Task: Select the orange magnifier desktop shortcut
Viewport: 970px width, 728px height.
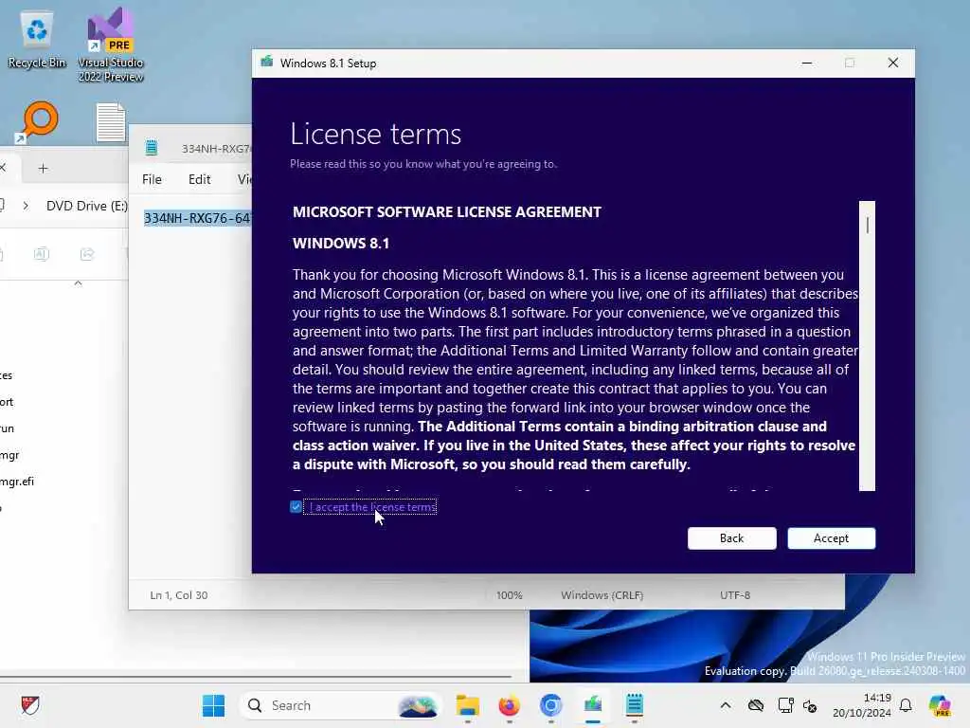Action: click(x=37, y=121)
